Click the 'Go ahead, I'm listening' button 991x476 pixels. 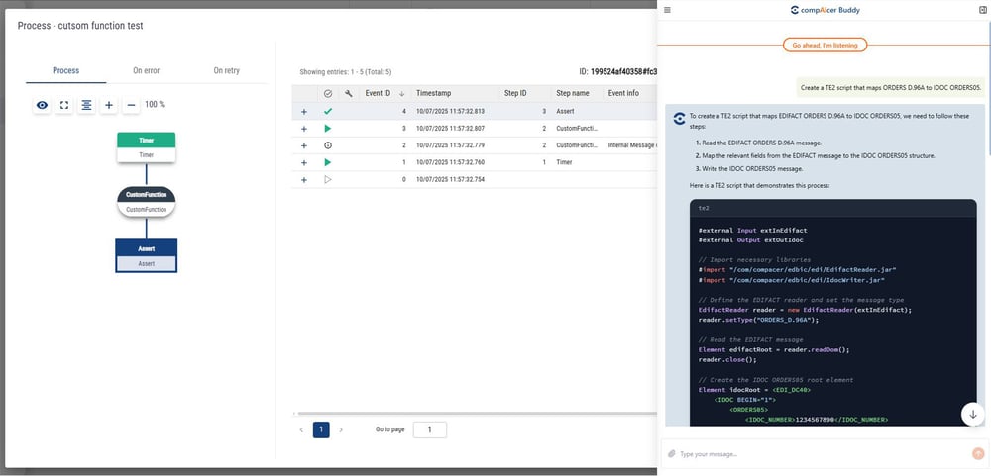(824, 45)
